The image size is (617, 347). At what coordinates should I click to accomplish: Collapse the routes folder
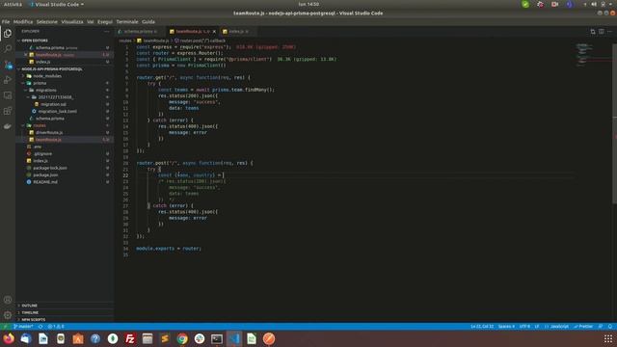pos(40,125)
